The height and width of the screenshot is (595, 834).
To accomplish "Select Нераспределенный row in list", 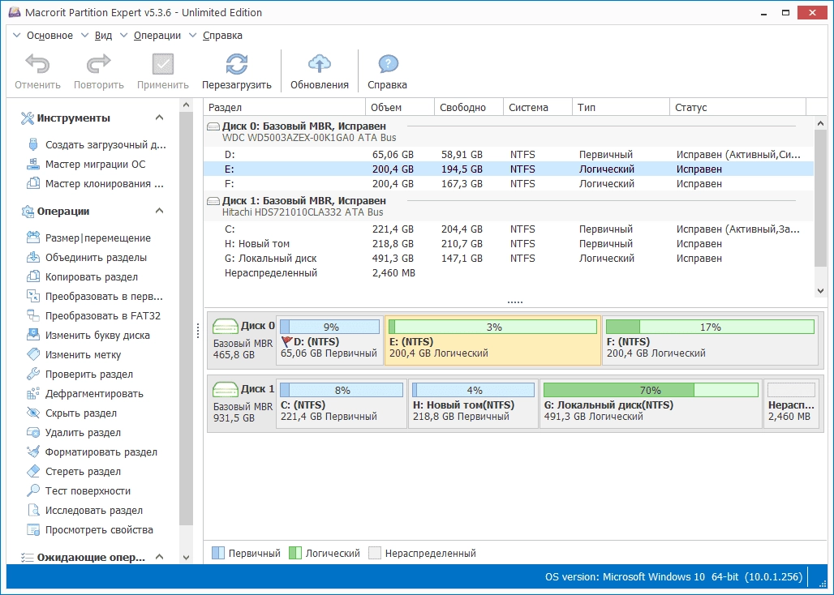I will click(509, 273).
